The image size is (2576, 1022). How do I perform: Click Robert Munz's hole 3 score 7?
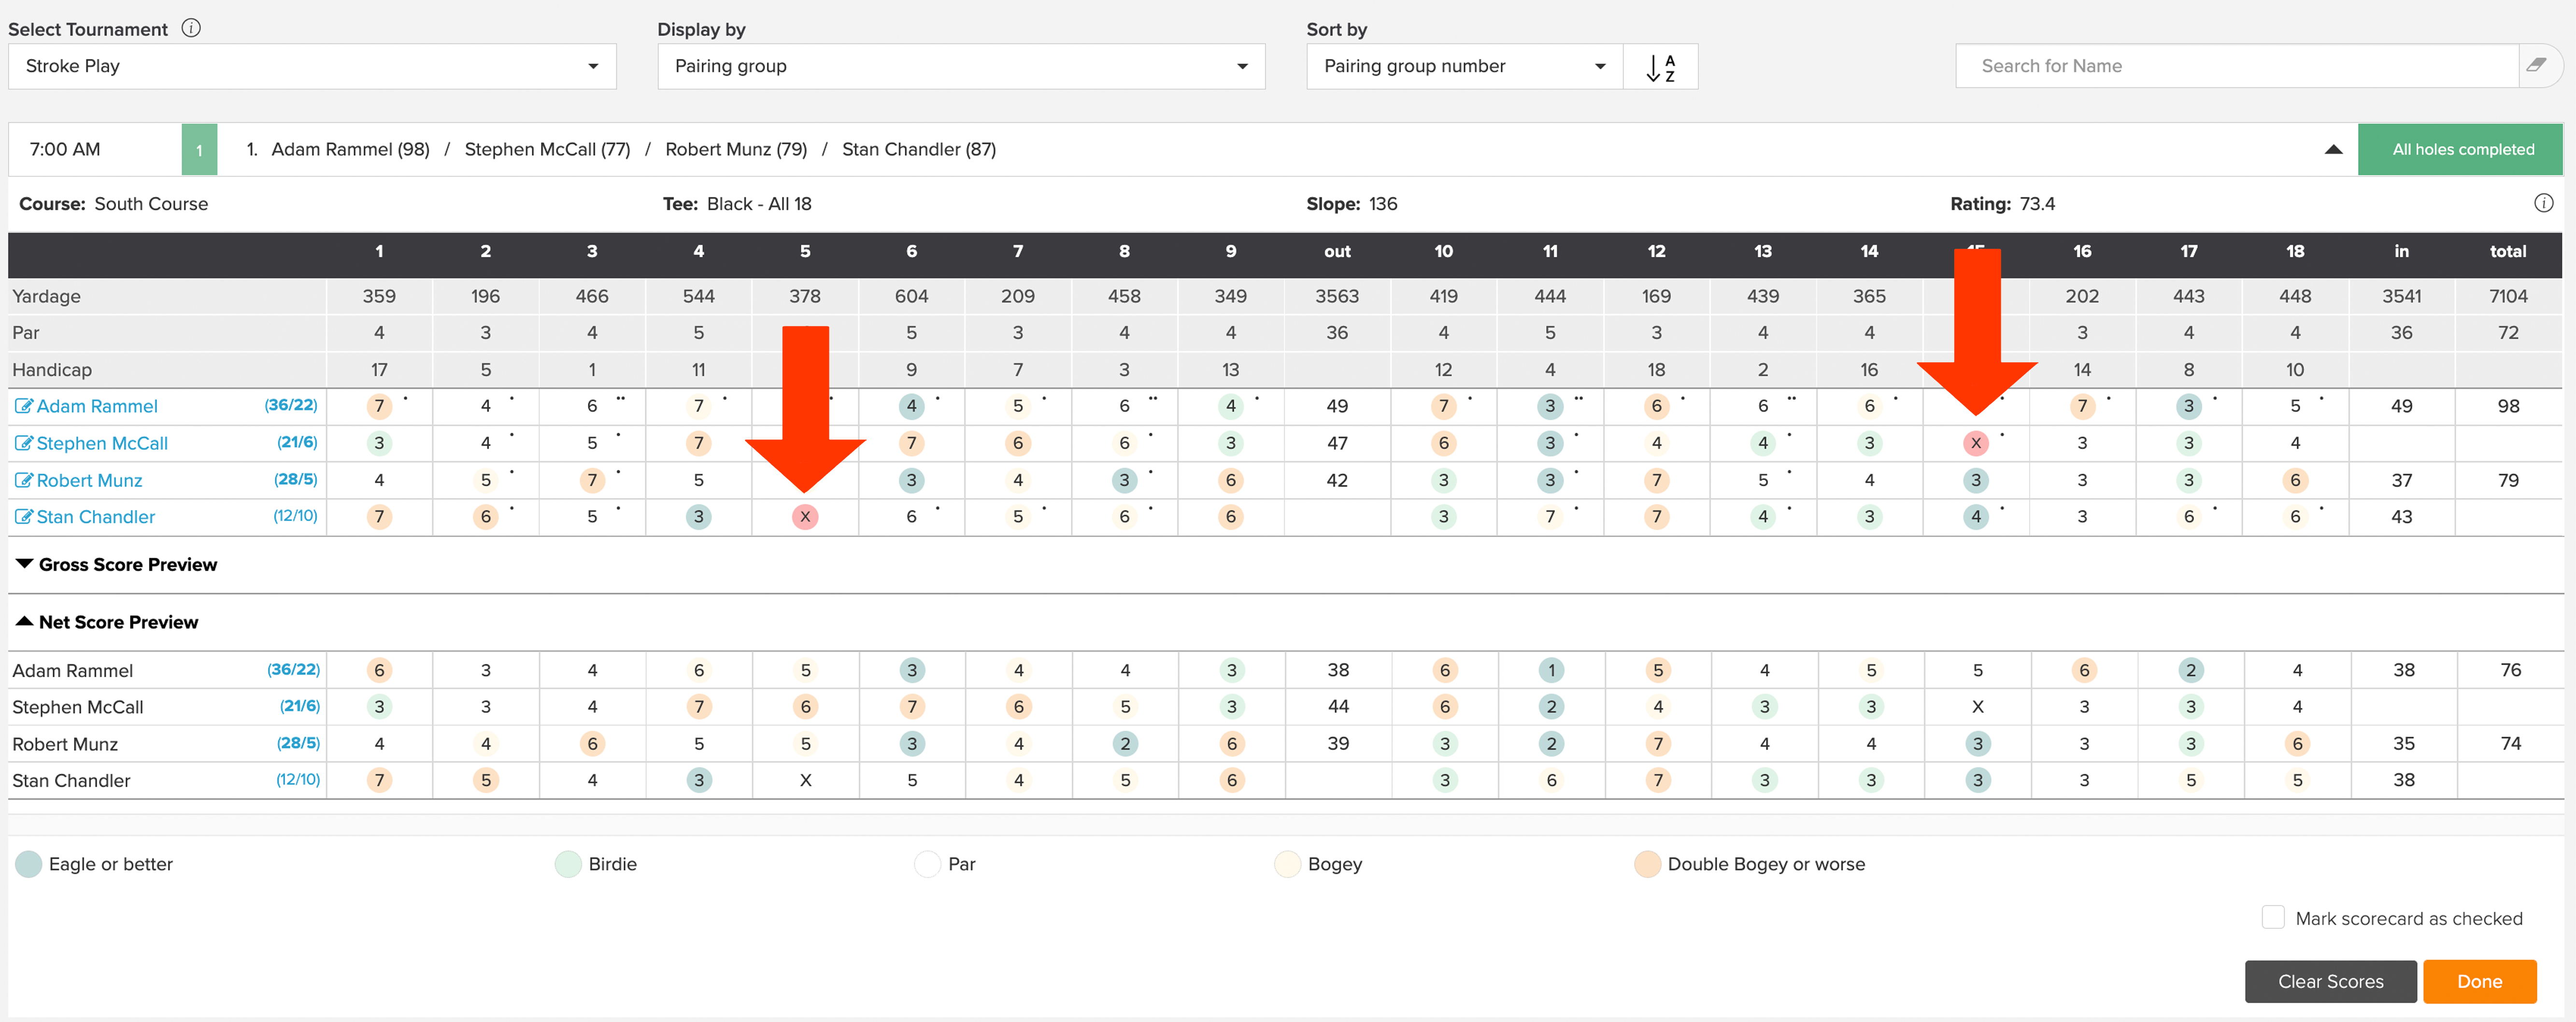(x=592, y=480)
